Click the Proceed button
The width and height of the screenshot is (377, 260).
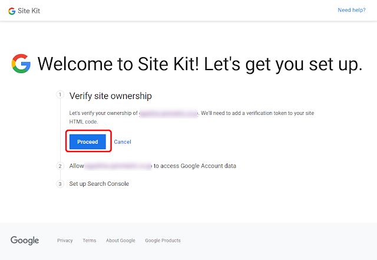click(88, 142)
